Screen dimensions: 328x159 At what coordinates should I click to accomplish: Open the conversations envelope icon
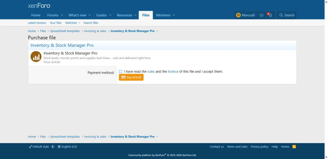(261, 15)
